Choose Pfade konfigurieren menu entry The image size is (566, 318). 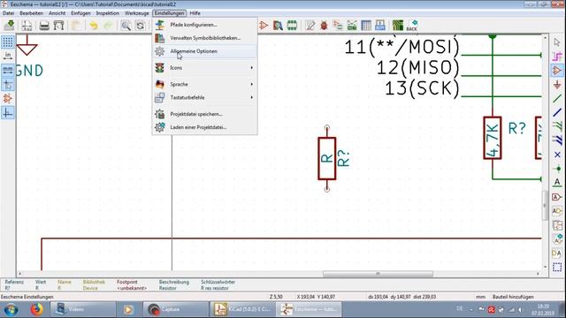[204, 25]
